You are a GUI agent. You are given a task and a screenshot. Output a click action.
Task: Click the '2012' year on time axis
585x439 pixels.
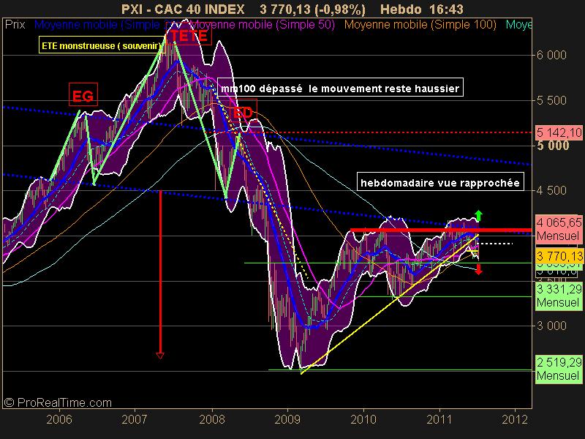tap(515, 419)
